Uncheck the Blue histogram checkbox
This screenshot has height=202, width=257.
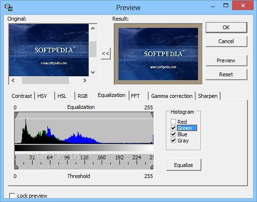click(x=173, y=134)
